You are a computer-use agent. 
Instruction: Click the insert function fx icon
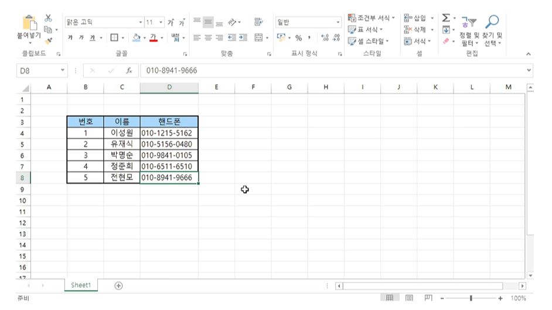(129, 71)
